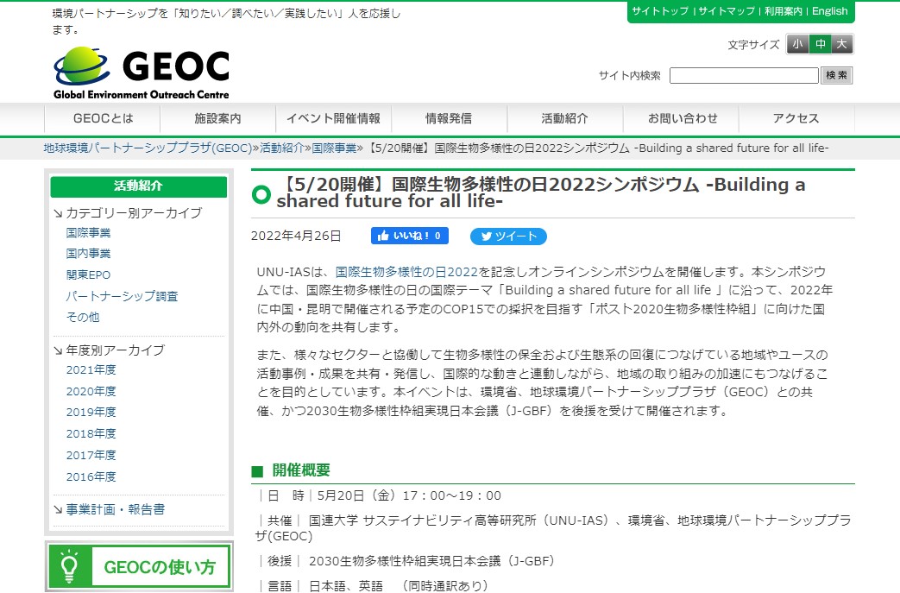Open the 活動紹介 navigation menu
The width and height of the screenshot is (900, 593).
tap(563, 118)
